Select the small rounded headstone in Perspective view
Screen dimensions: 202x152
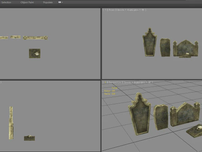161,117
